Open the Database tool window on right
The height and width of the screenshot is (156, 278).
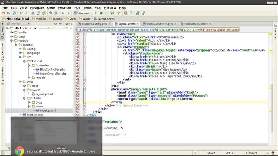pyautogui.click(x=275, y=32)
